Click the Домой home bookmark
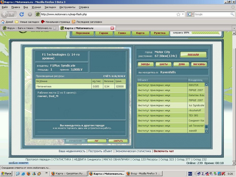Viewport: 236px width, 177px height. pos(7,22)
